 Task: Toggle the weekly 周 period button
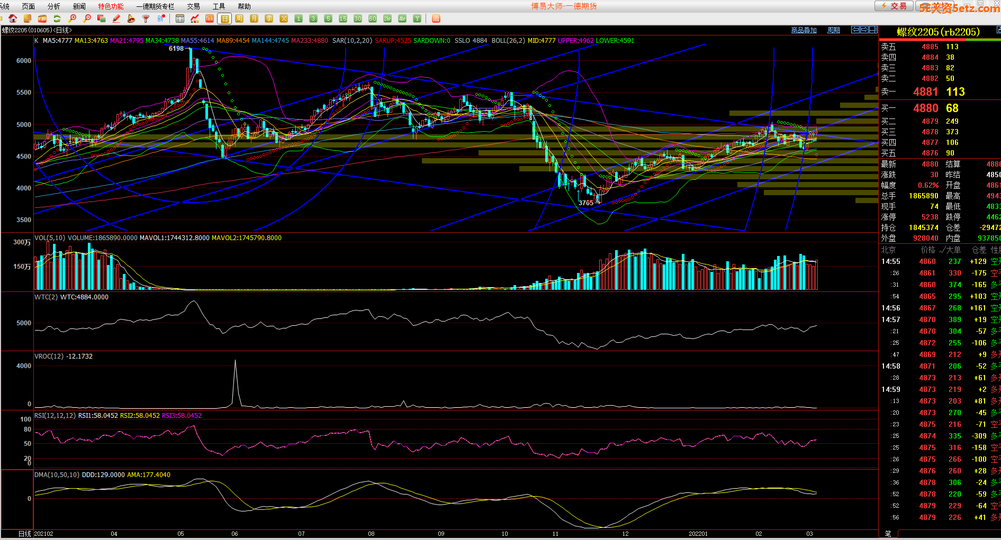click(239, 19)
